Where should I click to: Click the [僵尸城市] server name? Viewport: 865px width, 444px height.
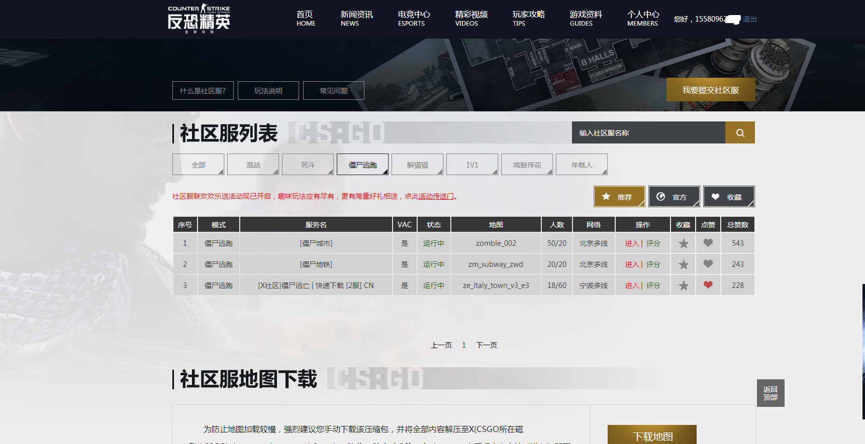point(316,243)
